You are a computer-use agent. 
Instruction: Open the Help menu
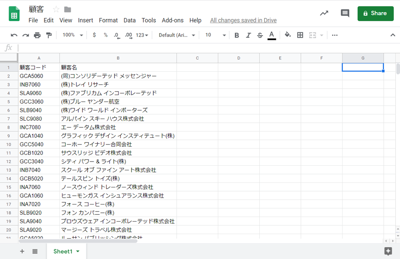(195, 20)
